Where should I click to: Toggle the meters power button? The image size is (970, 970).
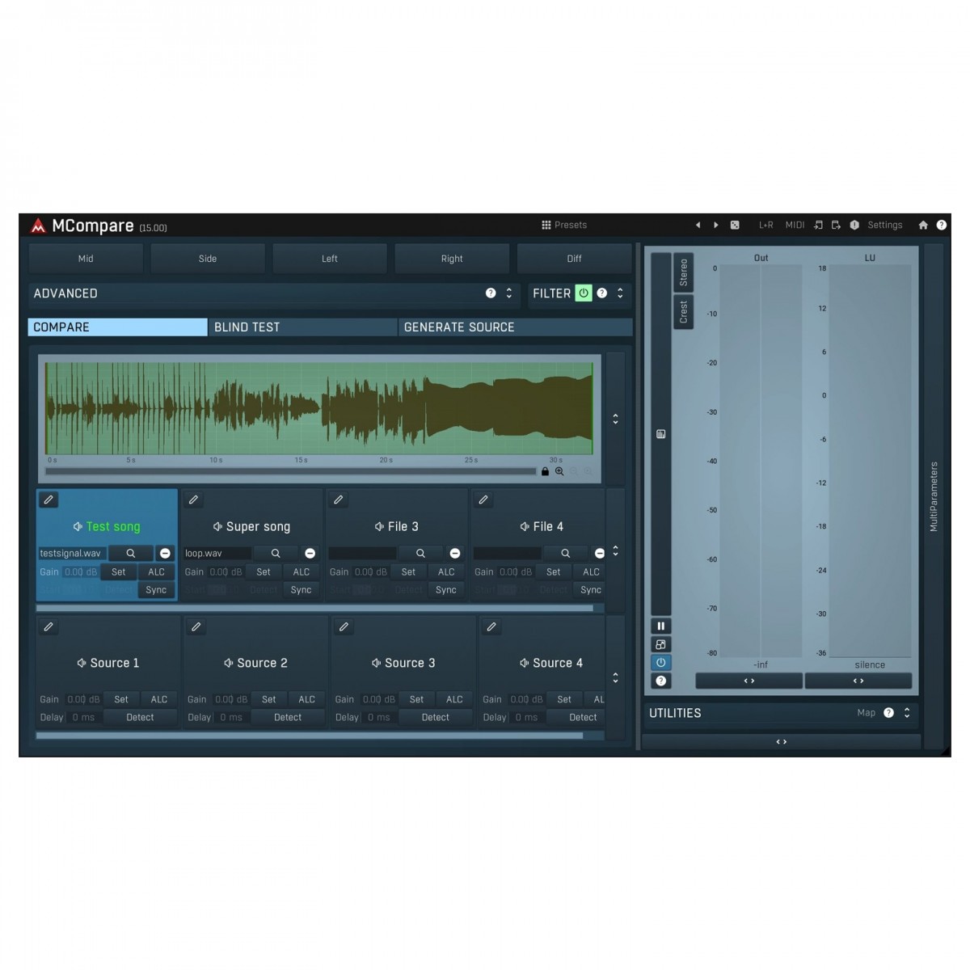660,663
